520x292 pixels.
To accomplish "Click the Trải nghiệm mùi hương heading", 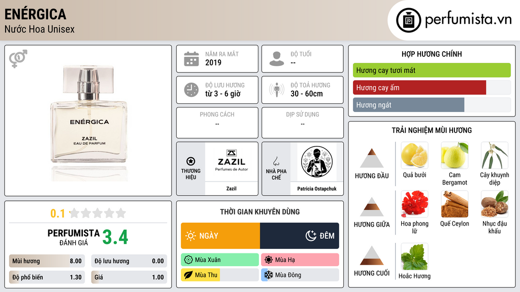I will (432, 130).
